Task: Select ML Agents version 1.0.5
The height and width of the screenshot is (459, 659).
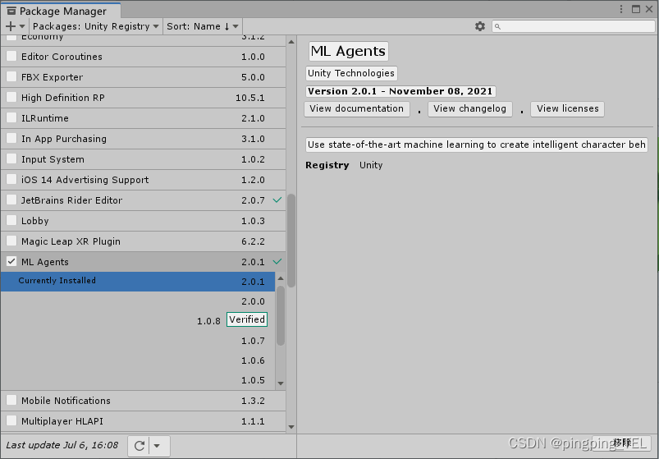Action: pyautogui.click(x=138, y=380)
